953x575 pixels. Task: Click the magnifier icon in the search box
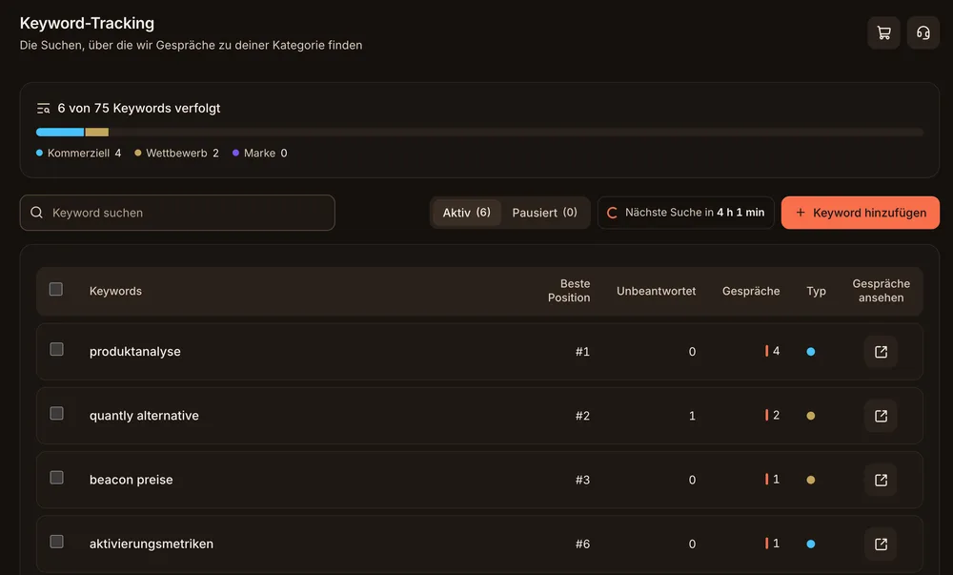pos(36,212)
